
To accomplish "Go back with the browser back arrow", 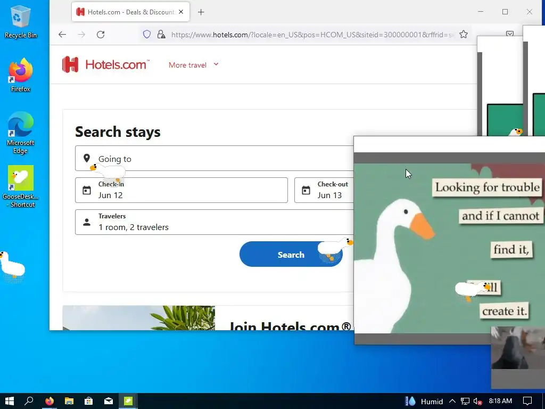I will point(62,35).
